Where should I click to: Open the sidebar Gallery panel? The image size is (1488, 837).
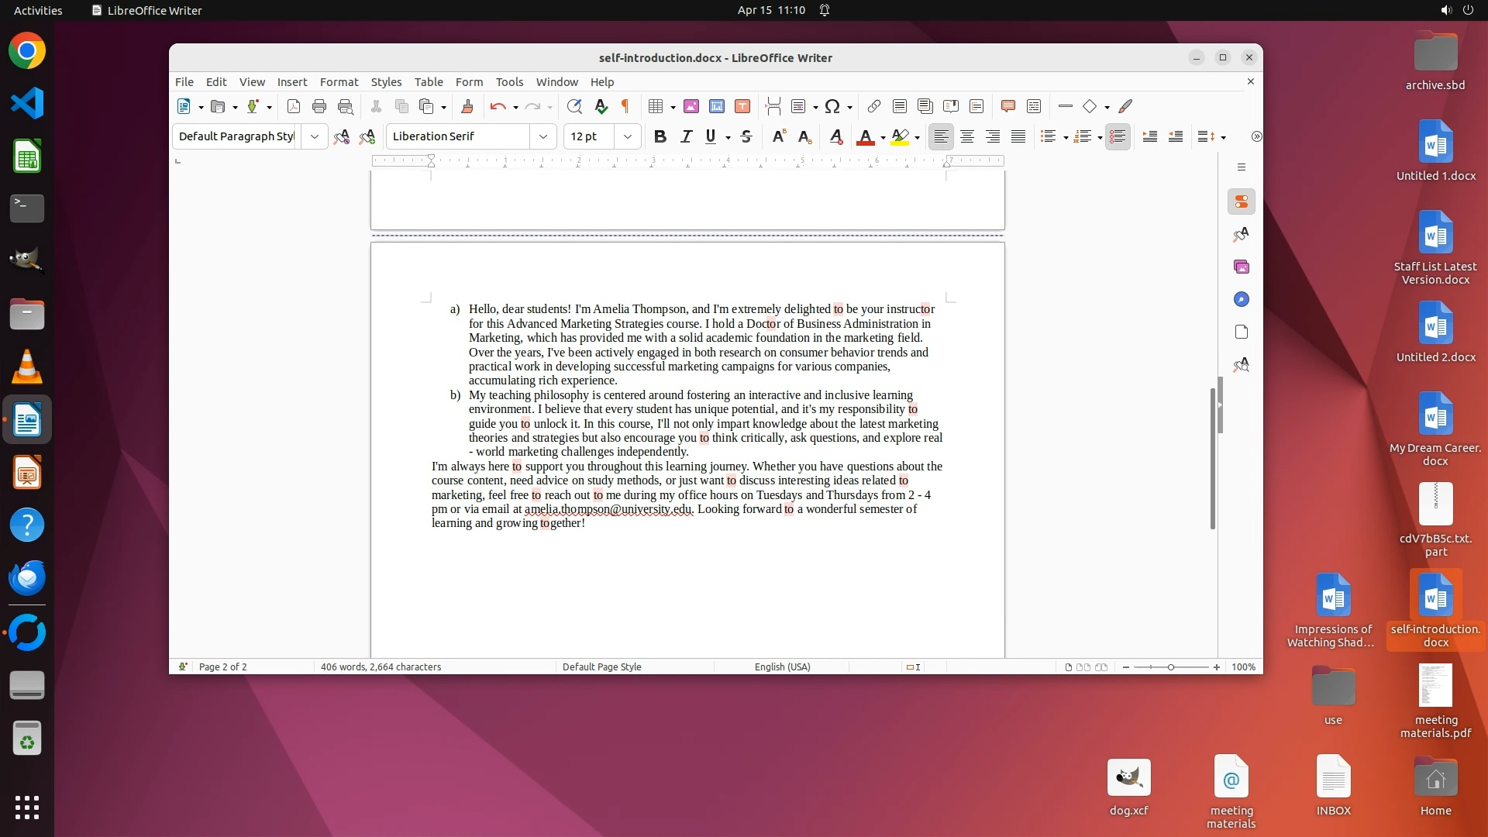(1242, 267)
